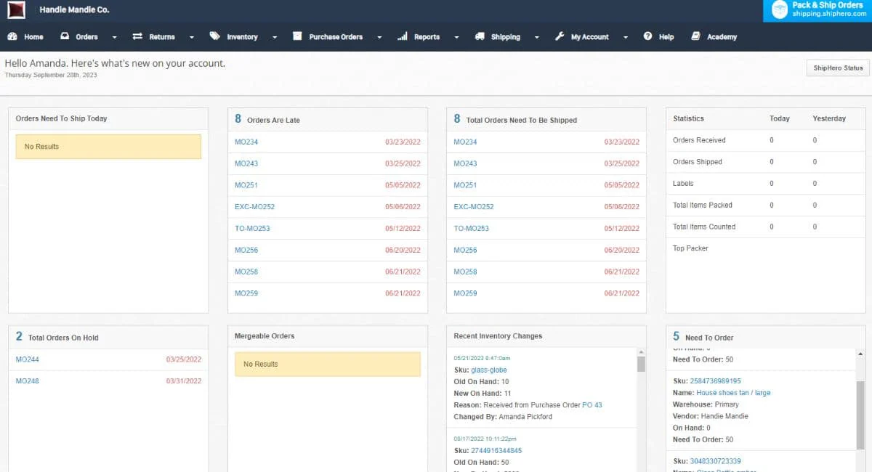The image size is (872, 472).
Task: Click the Home dashboard gauge icon
Action: click(12, 36)
